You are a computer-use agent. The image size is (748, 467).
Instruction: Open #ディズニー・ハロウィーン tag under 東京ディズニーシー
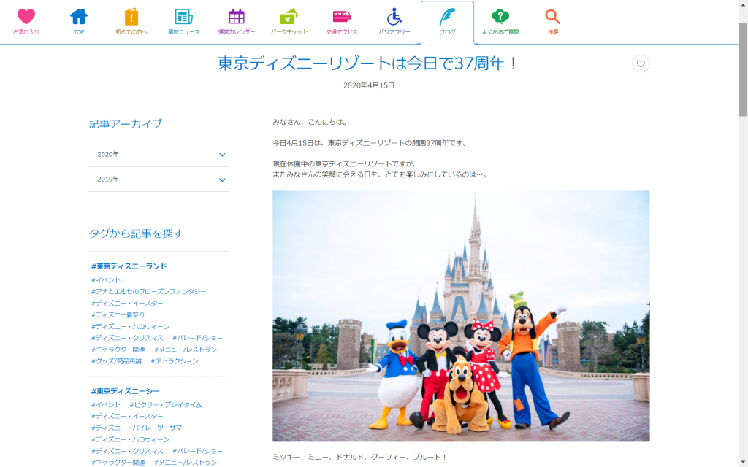[x=130, y=439]
